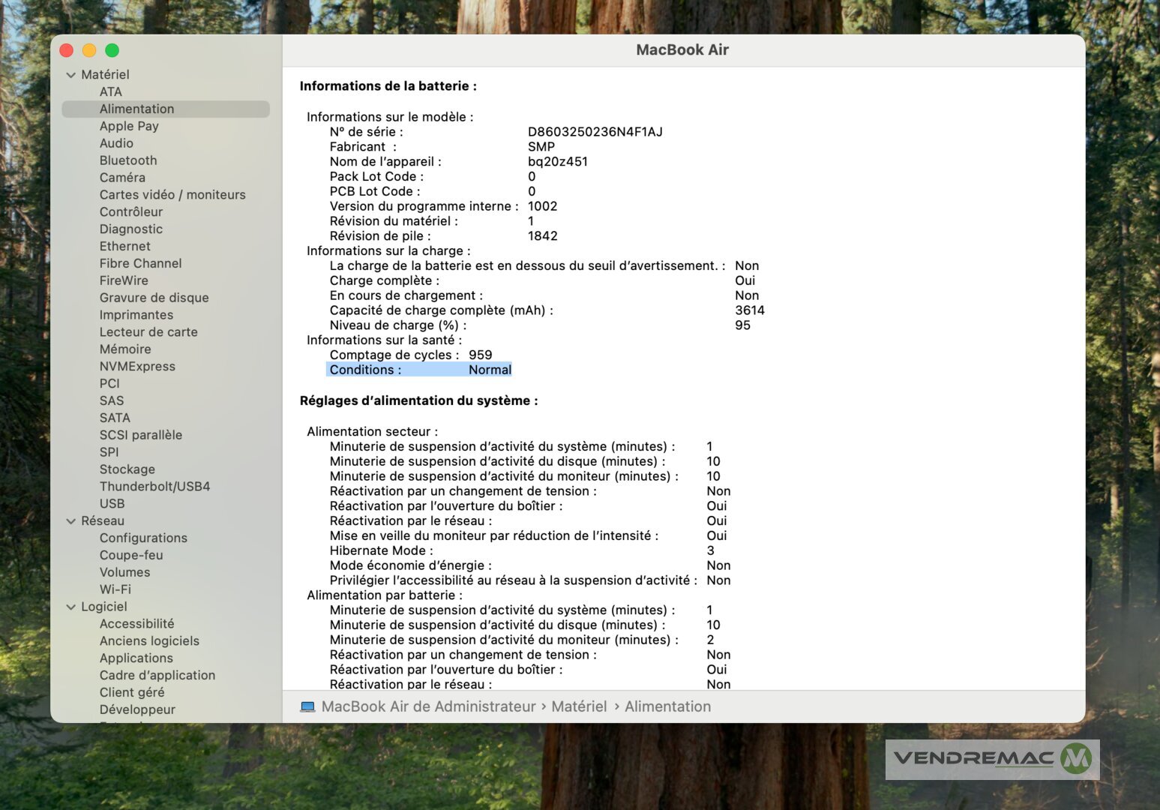Select Wi-Fi under Réseau
Viewport: 1160px width, 810px height.
point(115,589)
